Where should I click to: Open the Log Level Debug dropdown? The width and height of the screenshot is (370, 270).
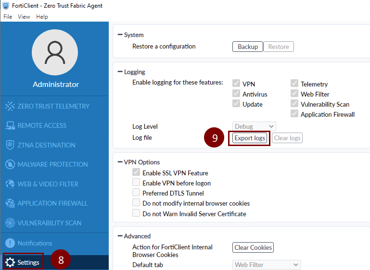tap(254, 126)
